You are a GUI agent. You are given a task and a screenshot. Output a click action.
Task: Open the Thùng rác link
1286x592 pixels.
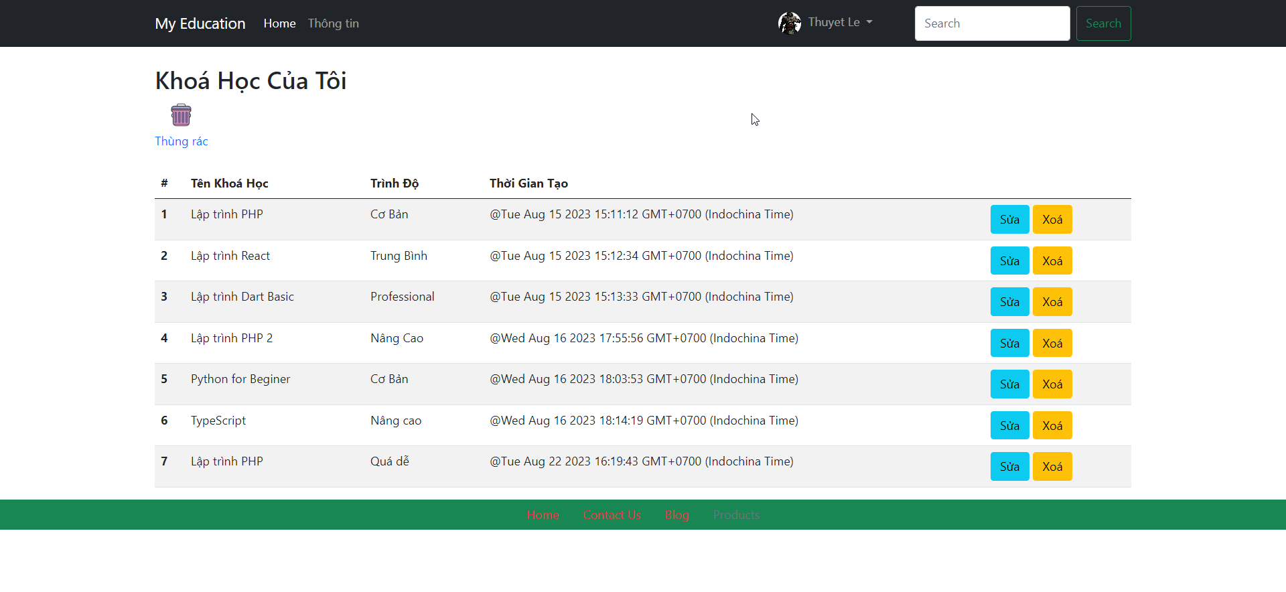tap(181, 141)
